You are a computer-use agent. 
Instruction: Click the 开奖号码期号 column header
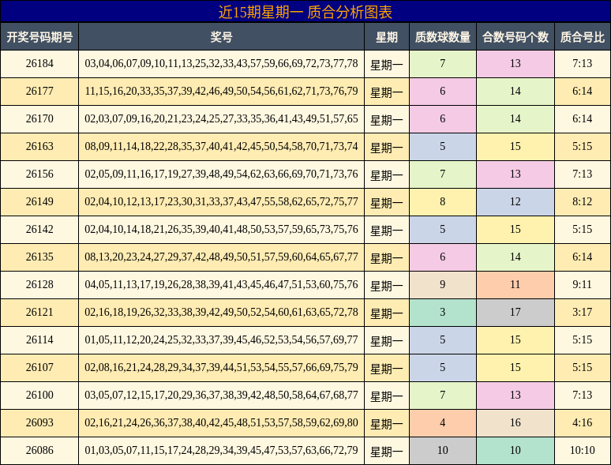tap(39, 36)
